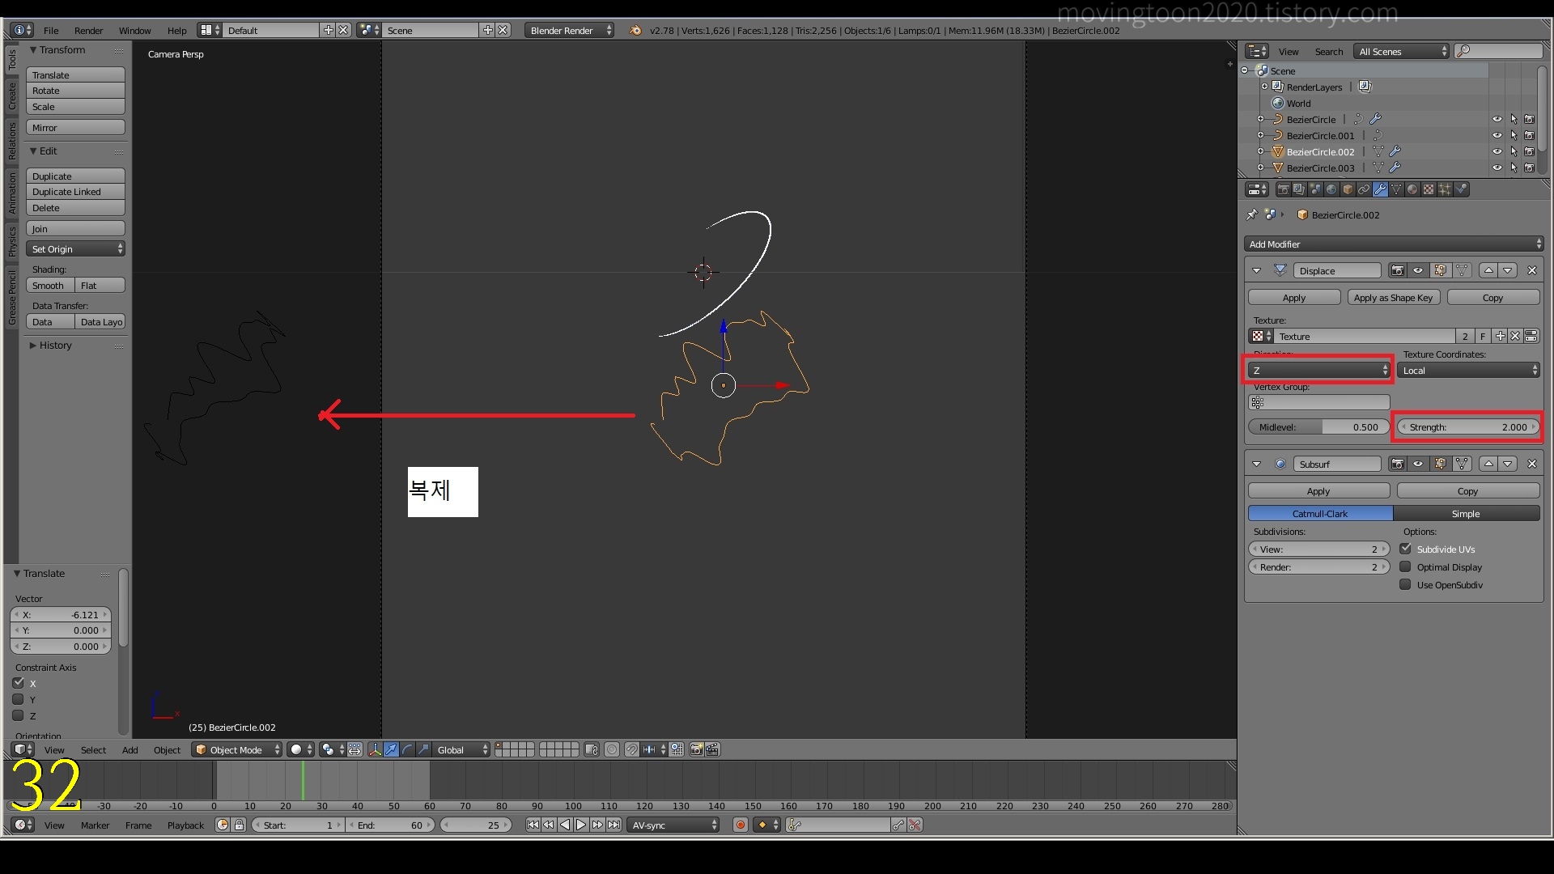Open the Particles properties tab
The image size is (1554, 874).
point(1445,189)
